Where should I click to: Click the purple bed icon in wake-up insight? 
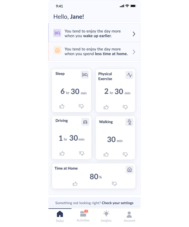(57, 33)
